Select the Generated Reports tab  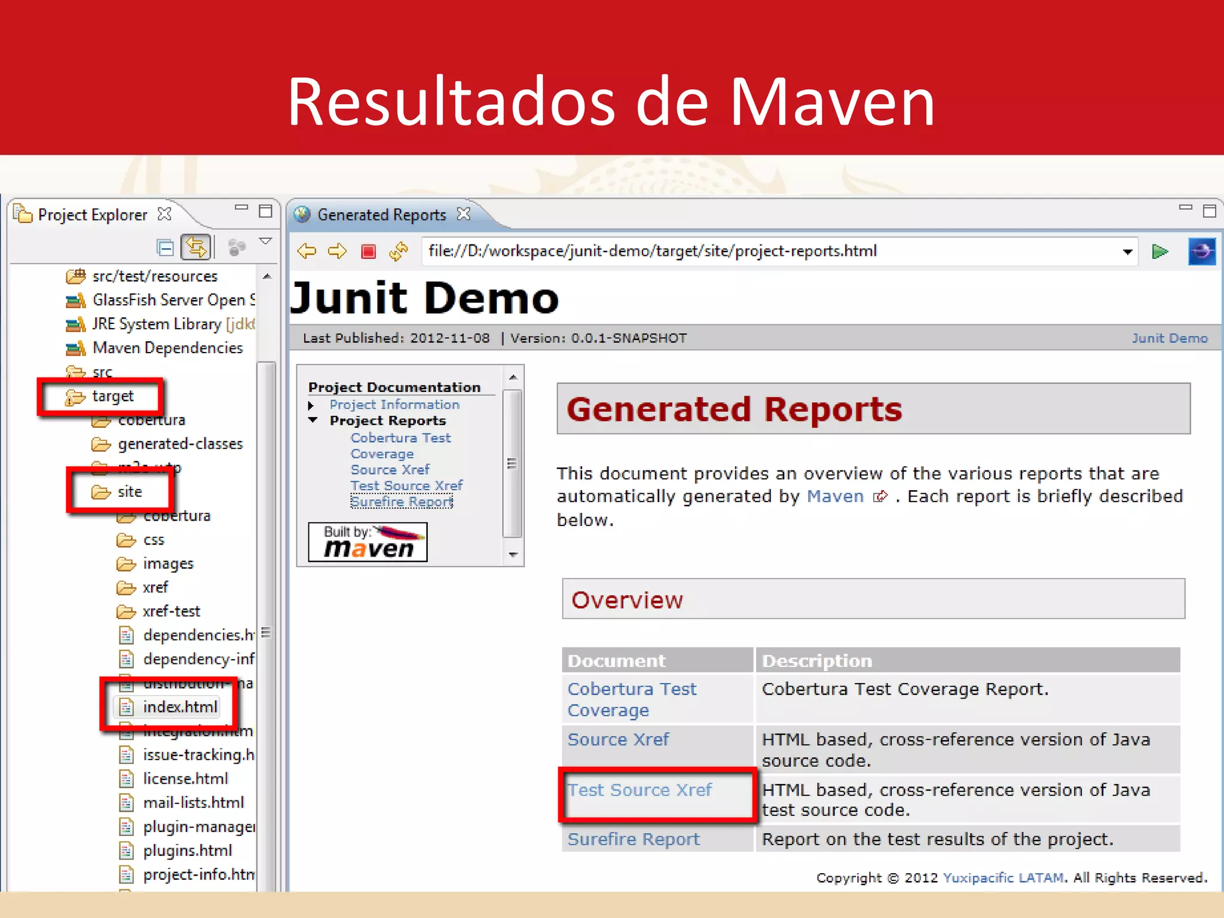tap(382, 215)
